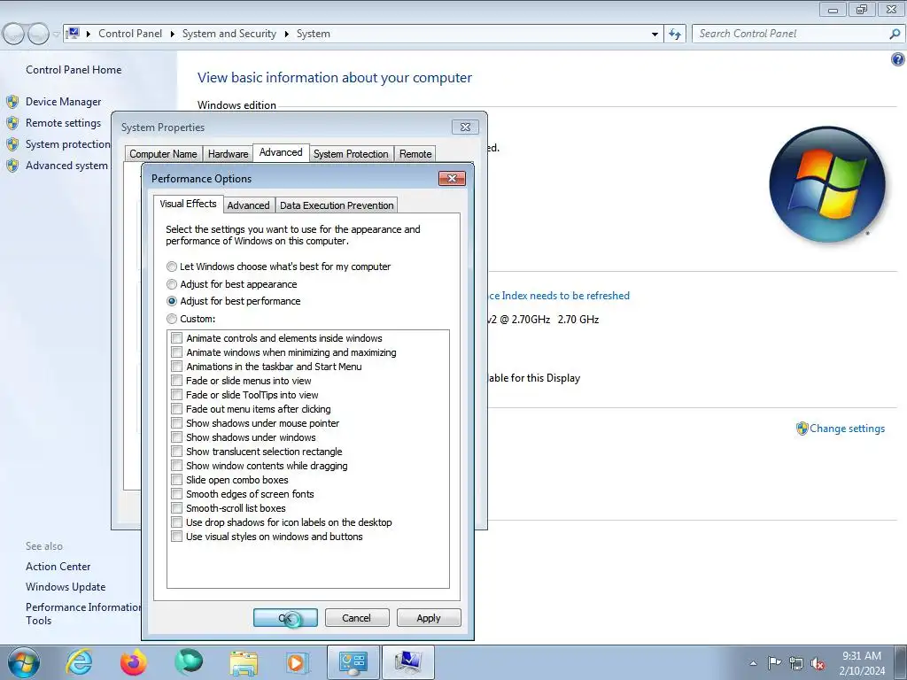Enable Fade or slide menus into view
This screenshot has width=907, height=680.
point(177,381)
